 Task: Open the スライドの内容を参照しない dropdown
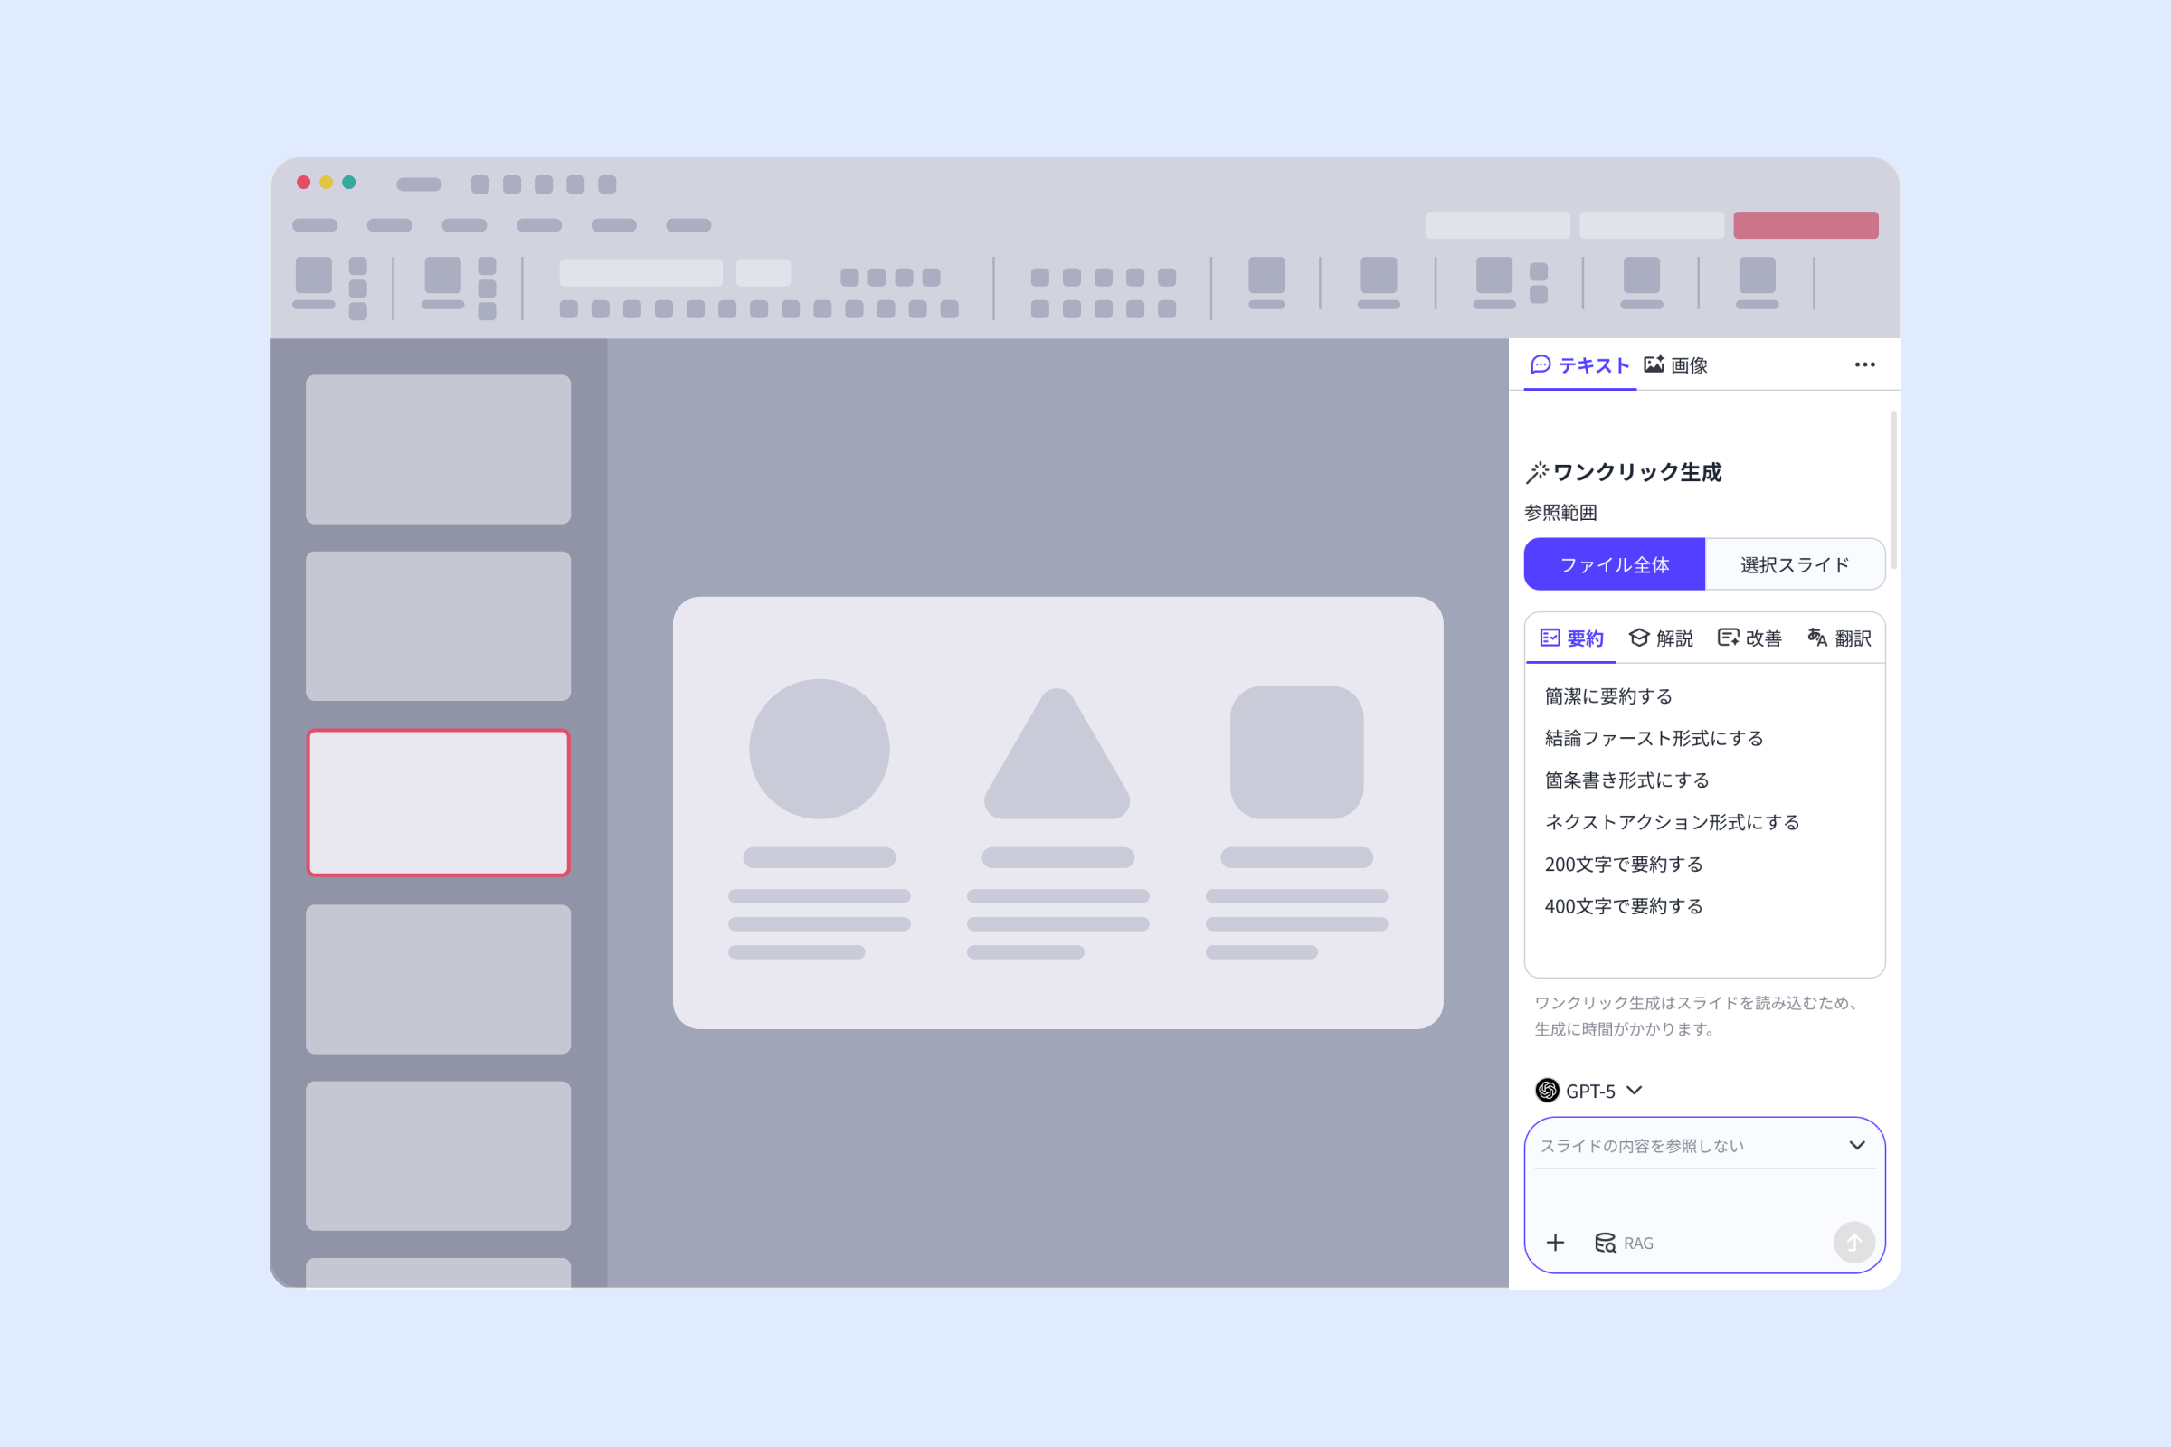coord(1704,1145)
